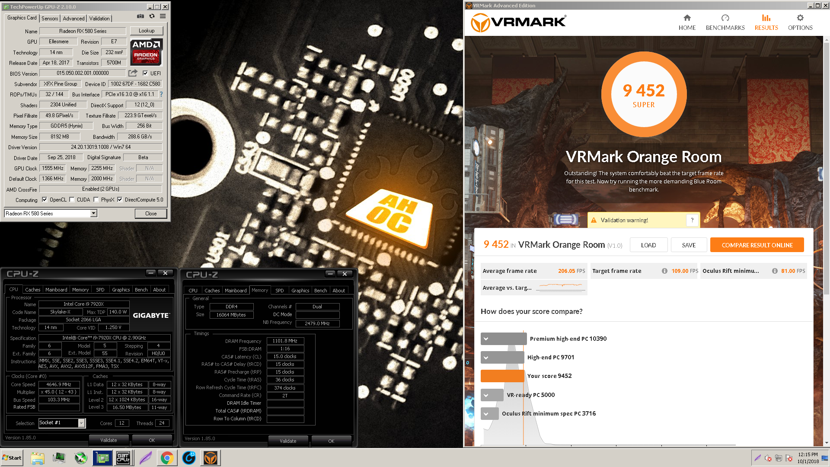Click the Bus Interface question mark icon
The width and height of the screenshot is (830, 467).
tap(161, 94)
